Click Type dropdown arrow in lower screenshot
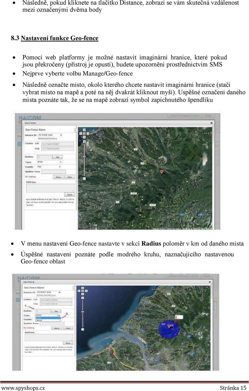The image size is (249, 391). 59,315
